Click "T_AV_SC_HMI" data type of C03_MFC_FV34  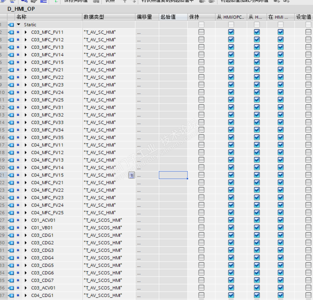point(100,130)
